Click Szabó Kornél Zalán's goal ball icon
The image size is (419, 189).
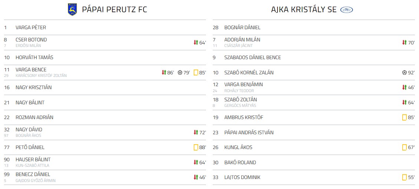pos(404,72)
